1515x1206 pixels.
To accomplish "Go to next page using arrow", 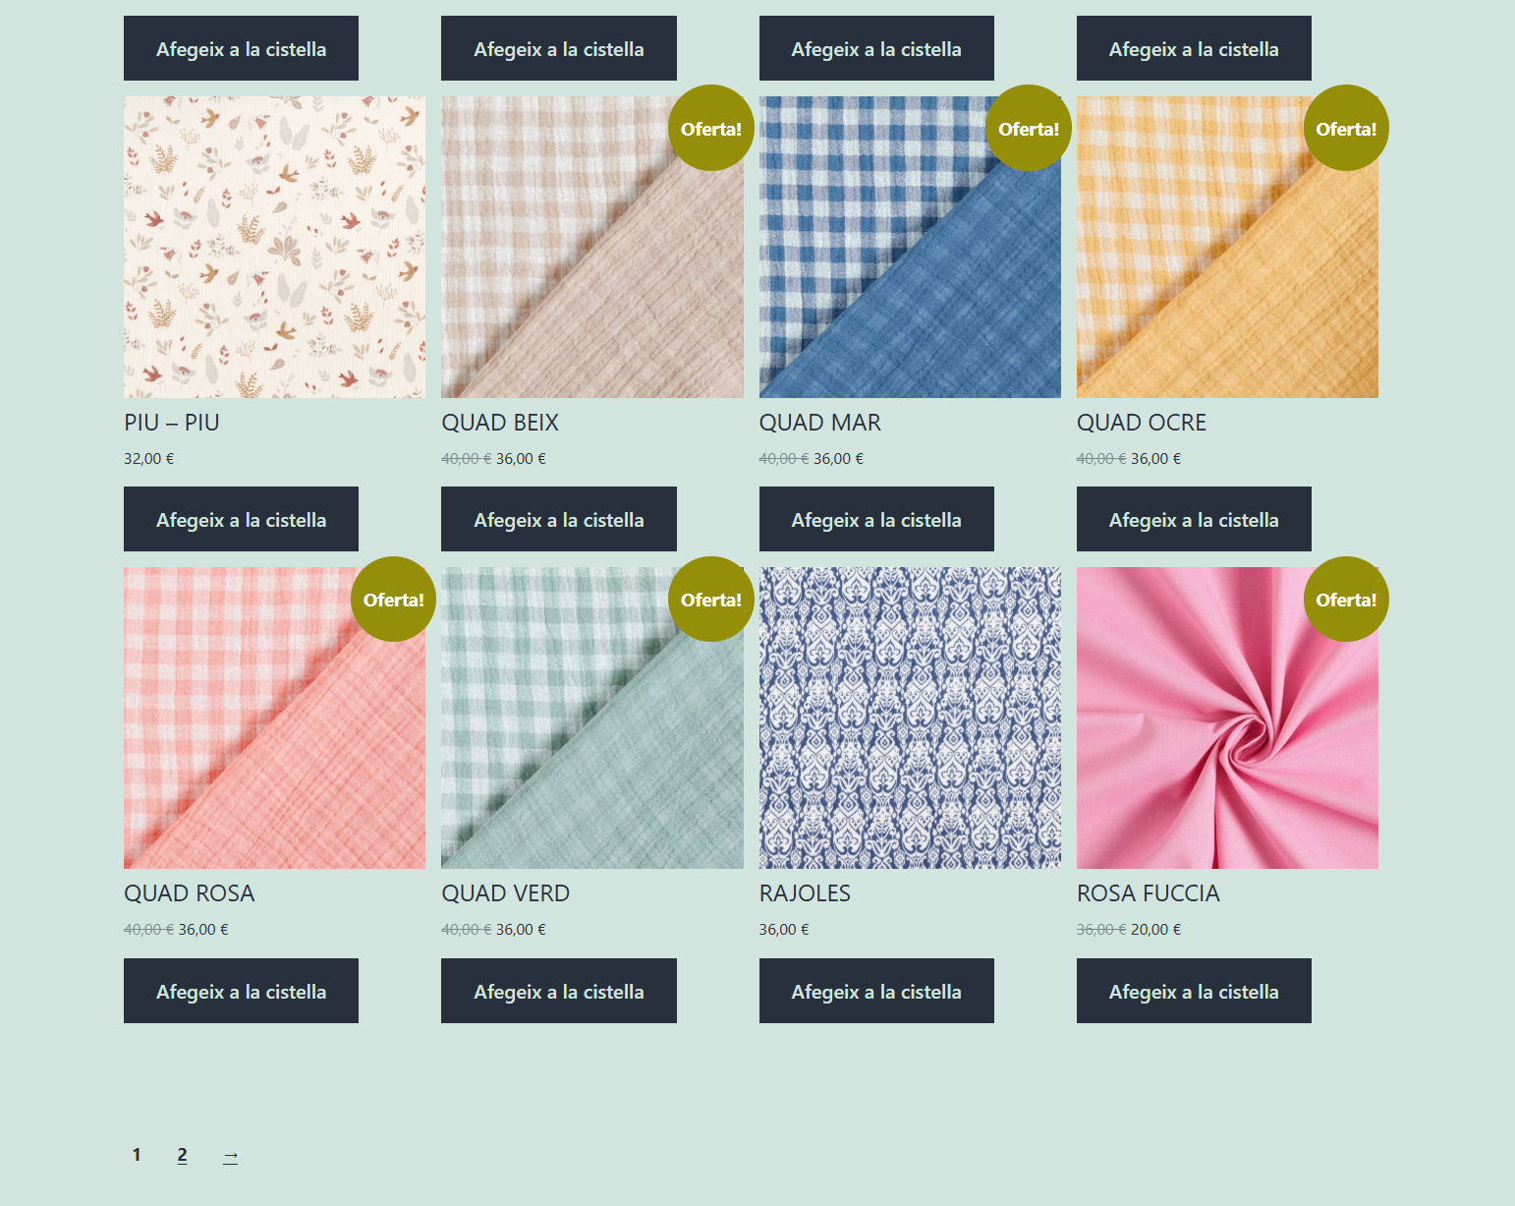I will (230, 1156).
